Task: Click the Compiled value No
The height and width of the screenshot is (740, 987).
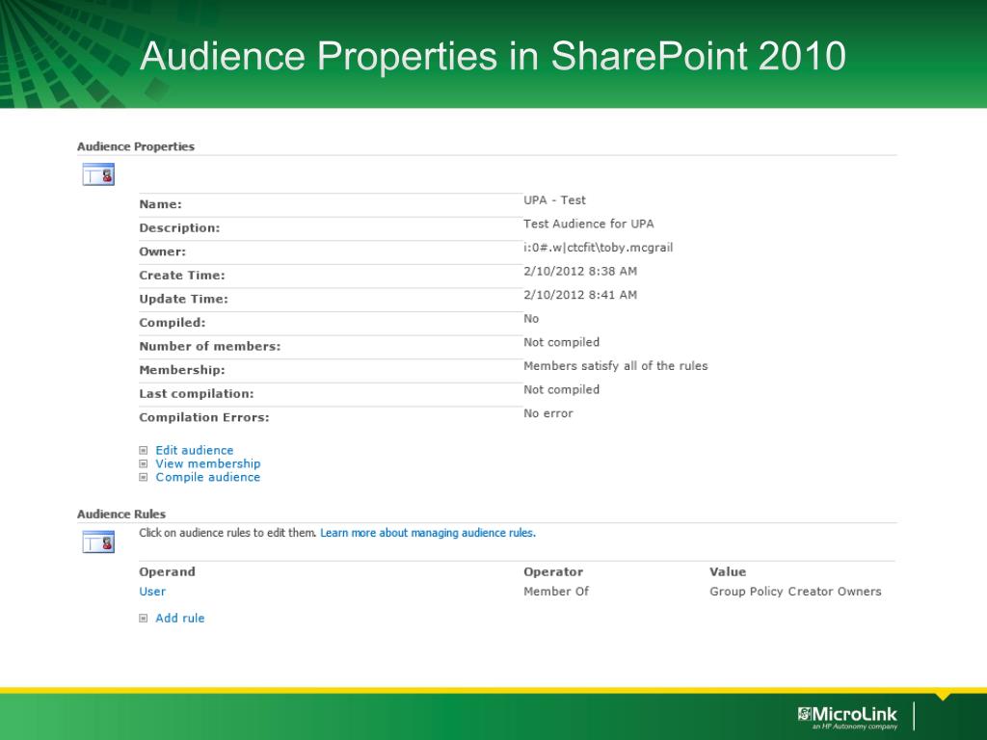Action: [x=531, y=318]
